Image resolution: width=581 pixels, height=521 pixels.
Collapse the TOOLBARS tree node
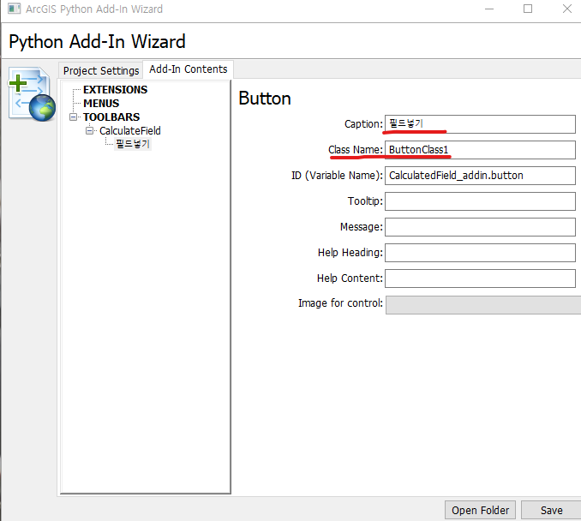pos(74,117)
